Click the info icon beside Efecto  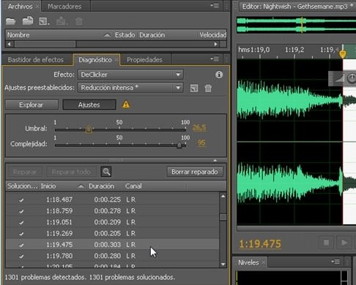pos(219,75)
